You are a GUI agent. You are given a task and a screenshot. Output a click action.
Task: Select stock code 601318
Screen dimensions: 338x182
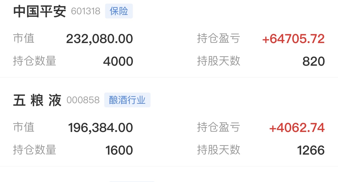coord(86,11)
